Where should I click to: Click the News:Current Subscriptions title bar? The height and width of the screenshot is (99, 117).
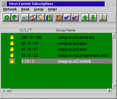56,4
